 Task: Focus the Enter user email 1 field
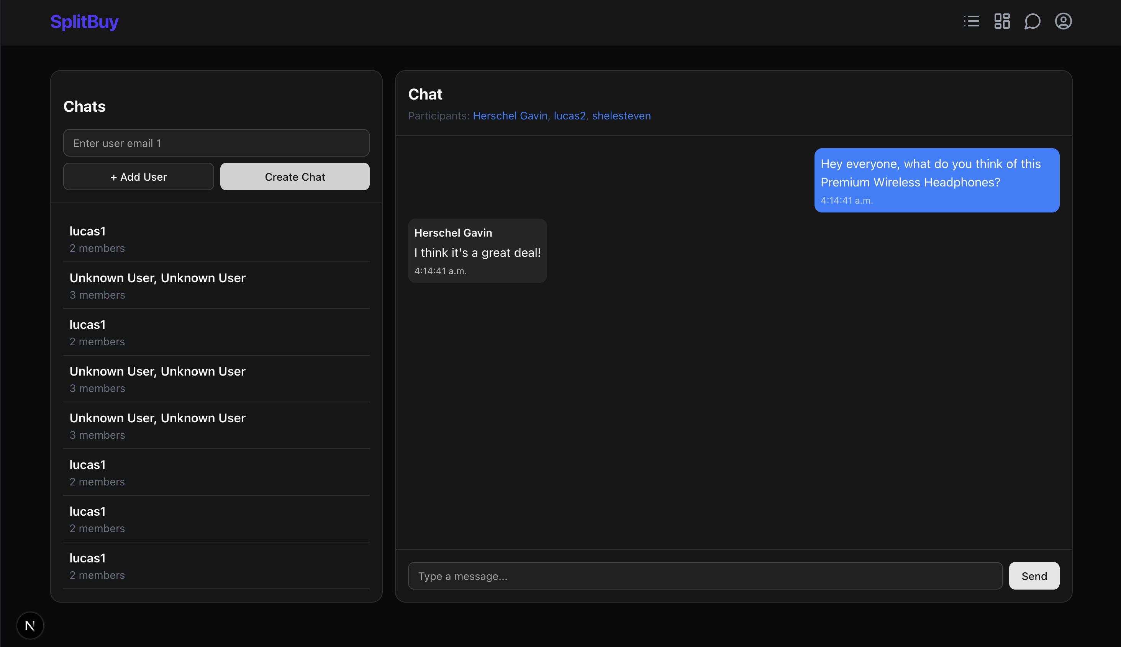216,143
